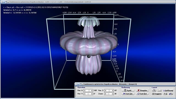Viewport: 176px width, 99px height.
Task: Decrease Rot. Y with left arrow
Action: 85,94
